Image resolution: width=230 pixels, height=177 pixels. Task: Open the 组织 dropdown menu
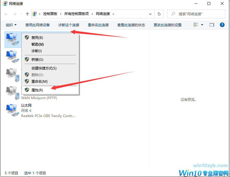click(11, 25)
